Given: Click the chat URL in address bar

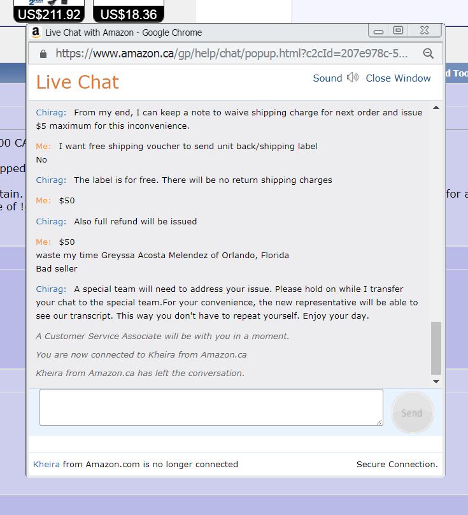Looking at the screenshot, I should pos(231,53).
